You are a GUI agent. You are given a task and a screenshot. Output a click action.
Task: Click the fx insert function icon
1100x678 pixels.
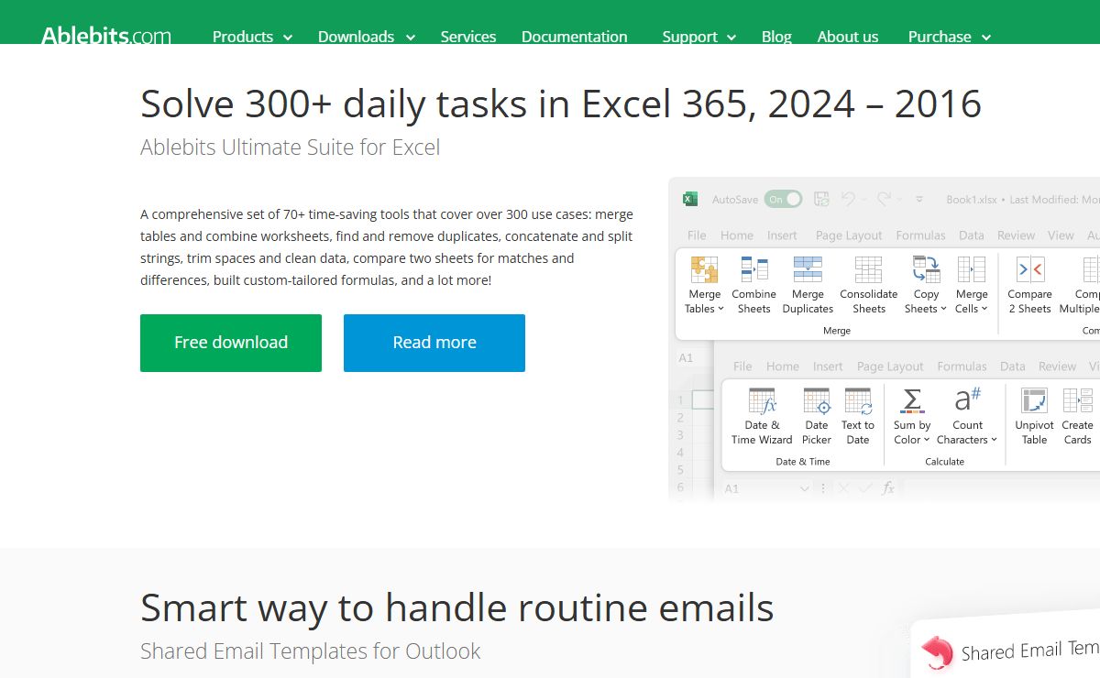[x=888, y=488]
